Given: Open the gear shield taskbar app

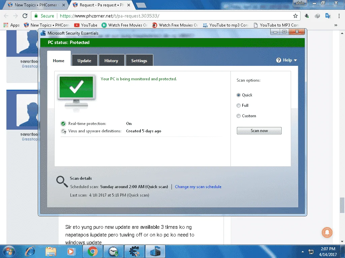Looking at the screenshot, I should (134, 251).
